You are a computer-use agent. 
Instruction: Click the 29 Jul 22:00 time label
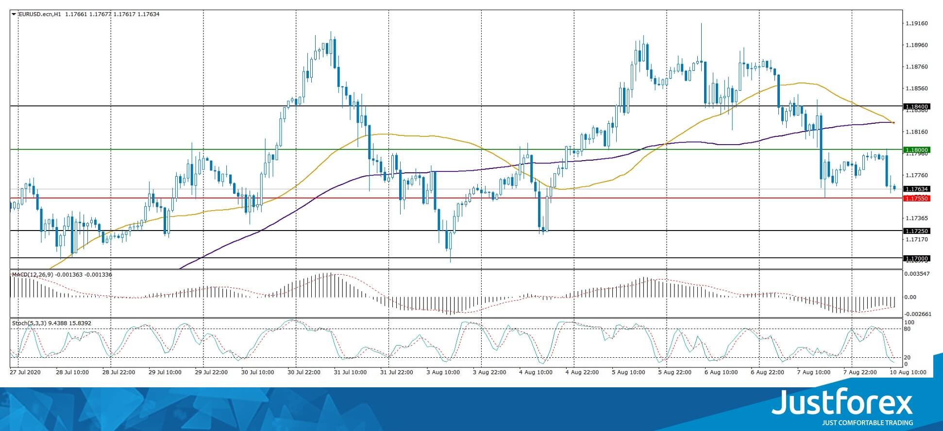(211, 373)
